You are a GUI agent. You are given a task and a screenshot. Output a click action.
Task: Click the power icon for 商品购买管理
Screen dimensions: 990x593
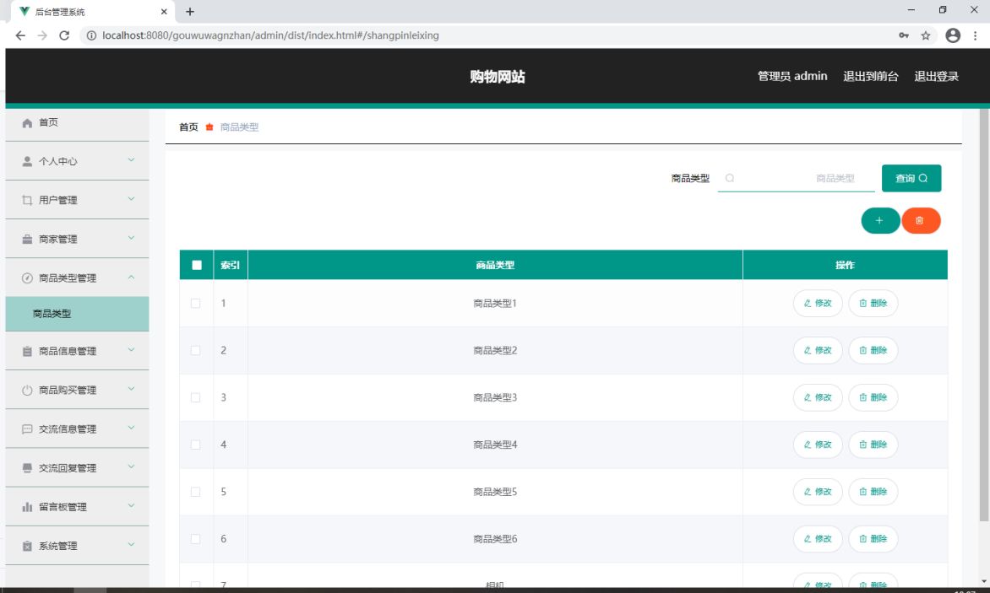(27, 390)
